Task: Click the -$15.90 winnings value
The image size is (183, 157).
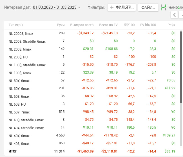Action: click(x=88, y=65)
